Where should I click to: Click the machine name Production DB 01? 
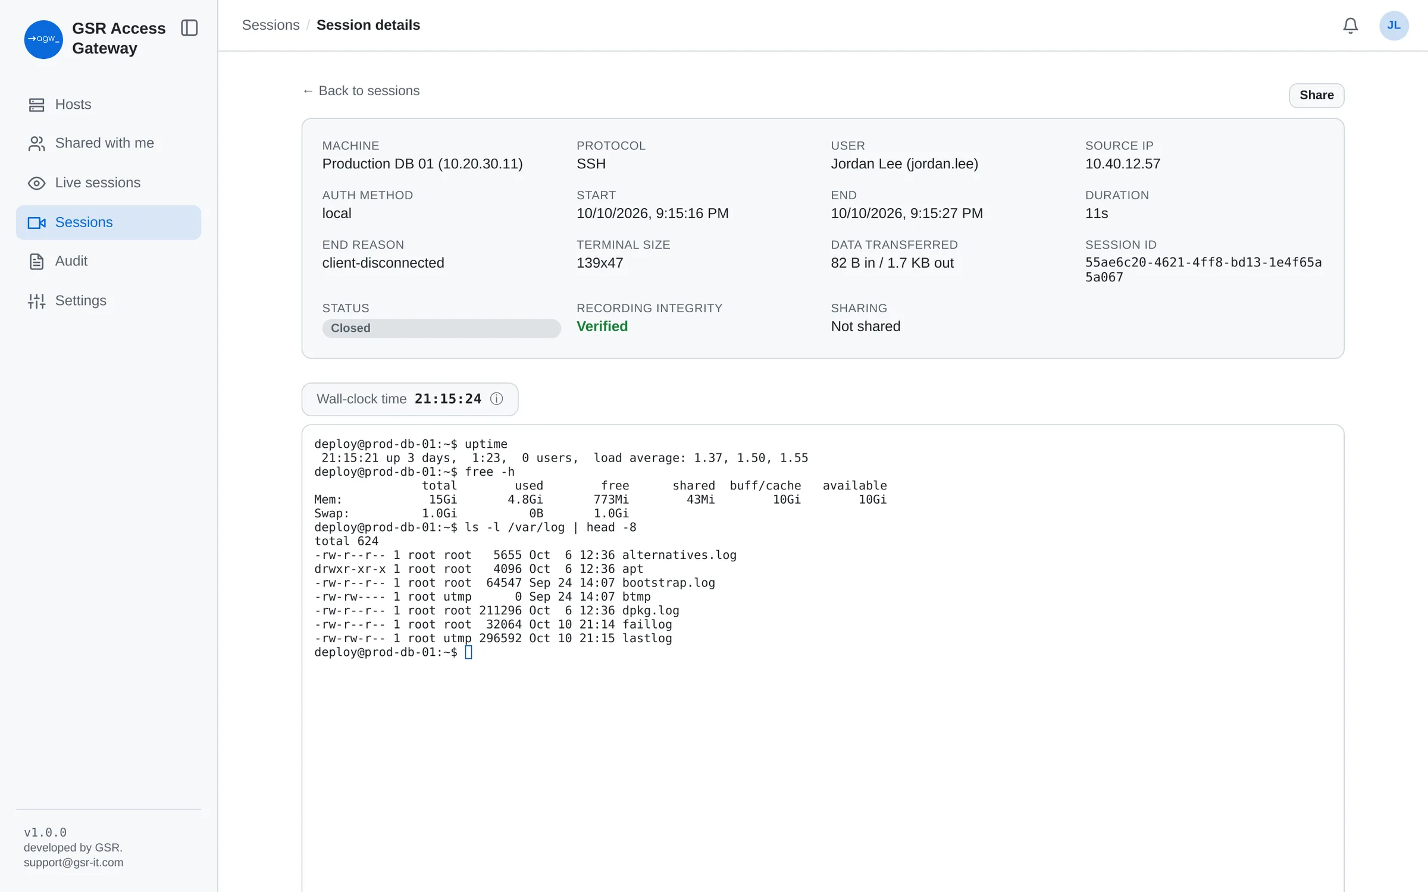pyautogui.click(x=422, y=164)
